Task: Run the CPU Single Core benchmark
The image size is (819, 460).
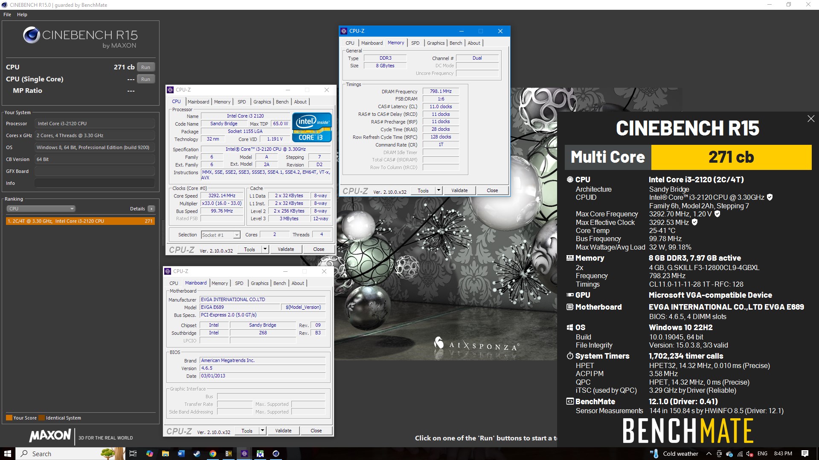Action: tap(145, 79)
